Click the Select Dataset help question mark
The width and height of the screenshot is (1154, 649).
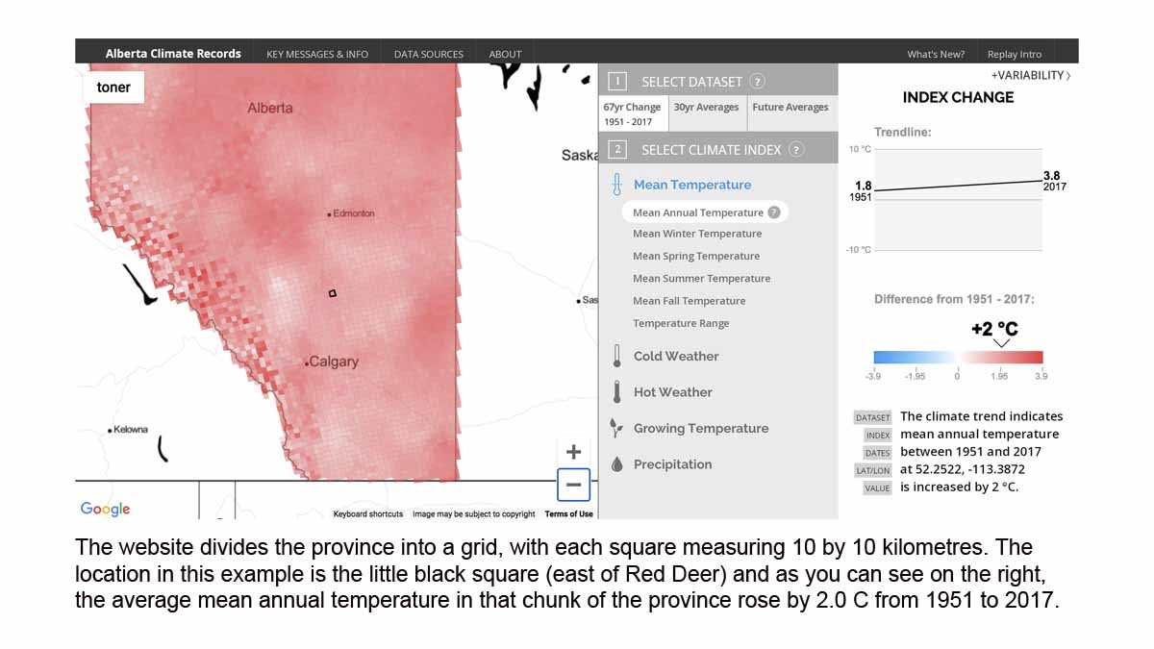(x=758, y=82)
